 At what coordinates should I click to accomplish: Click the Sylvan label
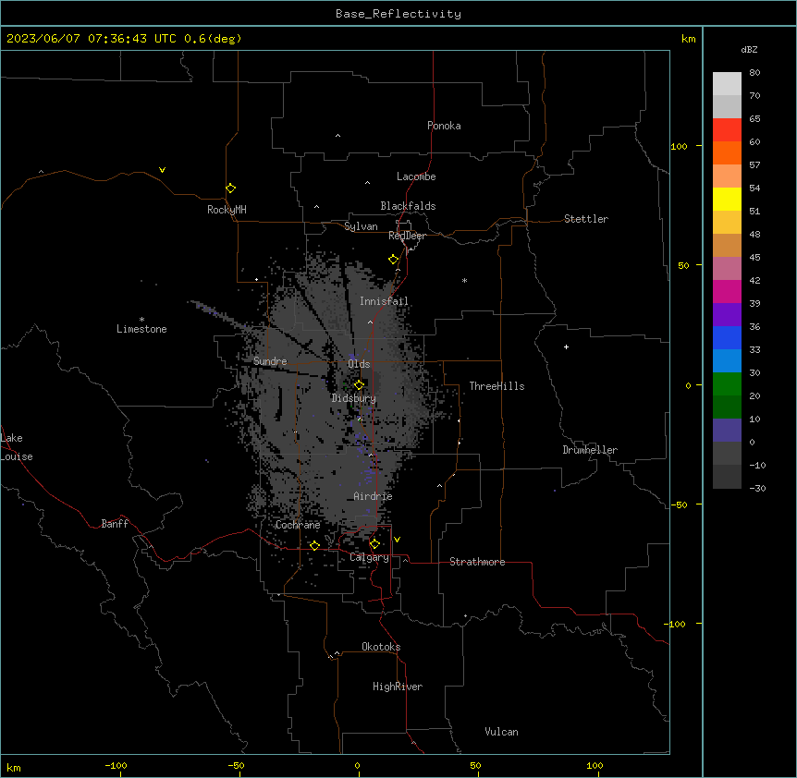(x=361, y=226)
